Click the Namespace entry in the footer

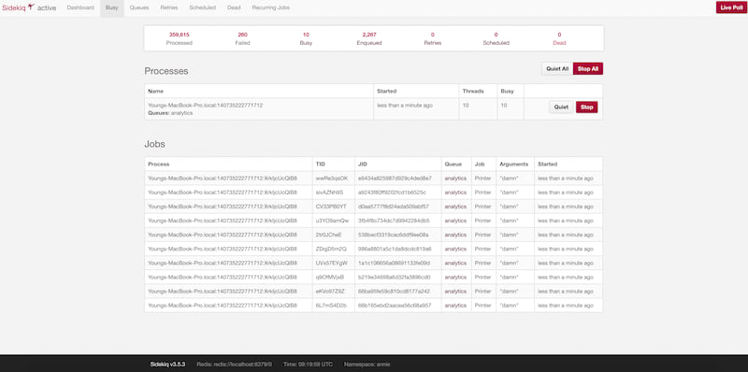click(367, 364)
